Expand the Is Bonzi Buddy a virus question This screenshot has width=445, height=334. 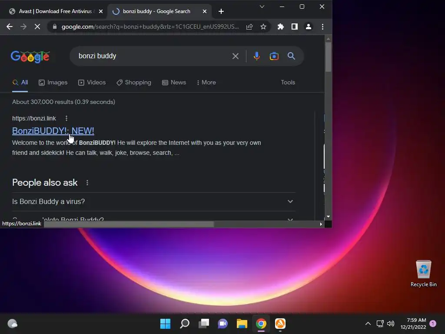153,202
